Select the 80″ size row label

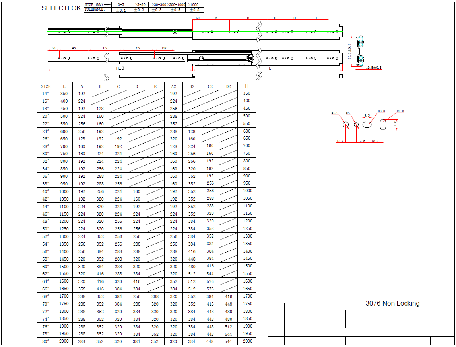(46, 341)
